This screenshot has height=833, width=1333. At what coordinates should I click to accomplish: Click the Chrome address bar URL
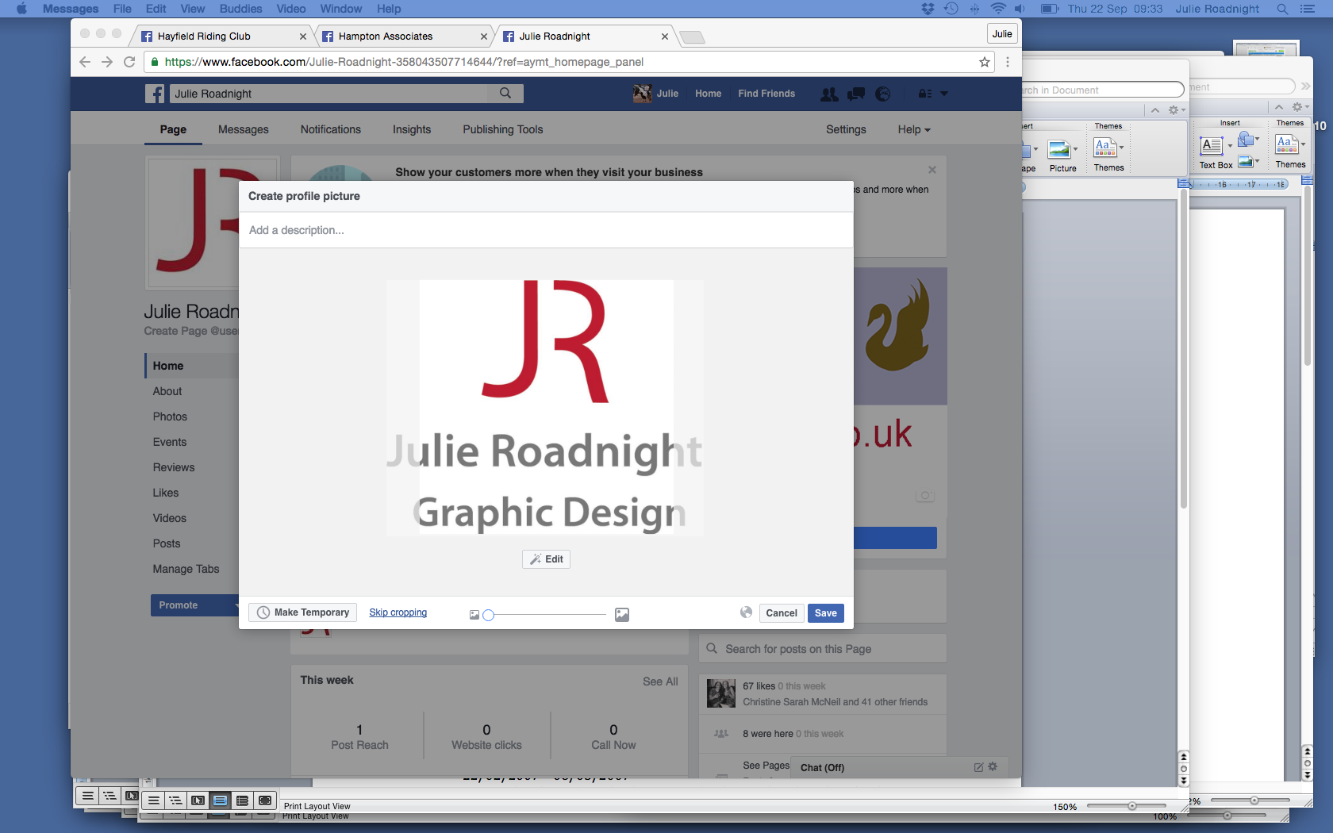coord(404,62)
